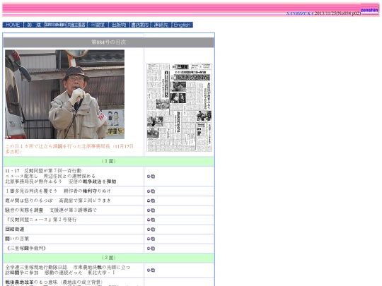This screenshot has height=286, width=382.
Task: Open arrow icon in the 団結街道 row
Action: coord(151,230)
